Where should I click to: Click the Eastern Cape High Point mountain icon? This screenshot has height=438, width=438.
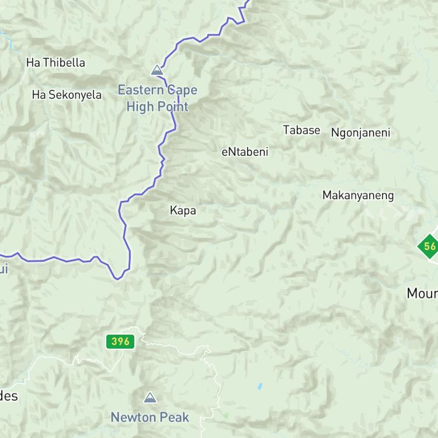(x=157, y=70)
